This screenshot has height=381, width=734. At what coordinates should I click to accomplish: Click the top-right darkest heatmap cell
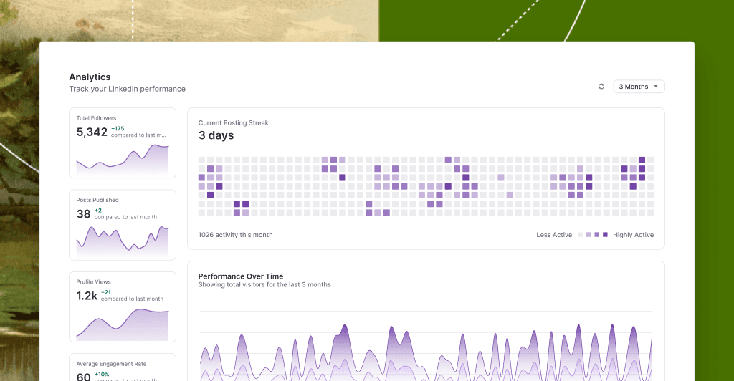point(642,160)
